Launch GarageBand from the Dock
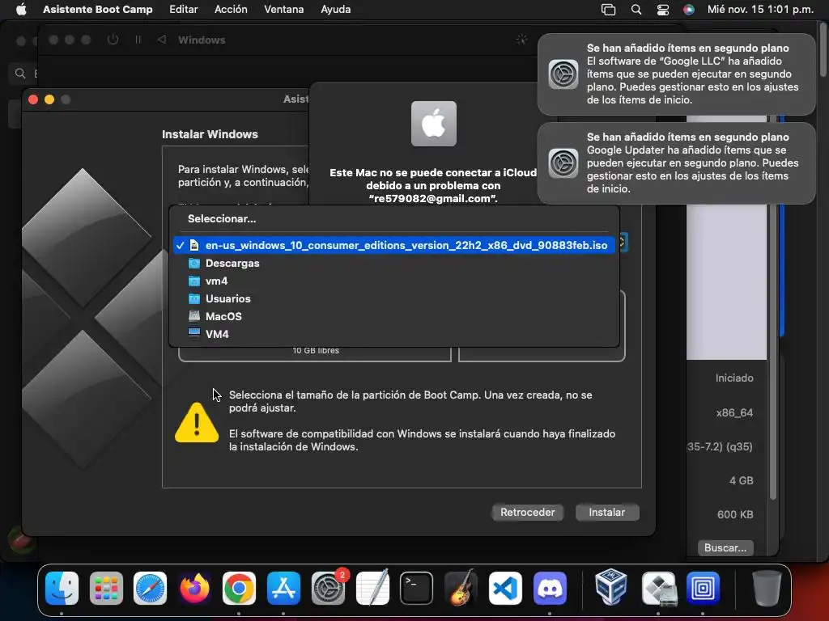 461,588
